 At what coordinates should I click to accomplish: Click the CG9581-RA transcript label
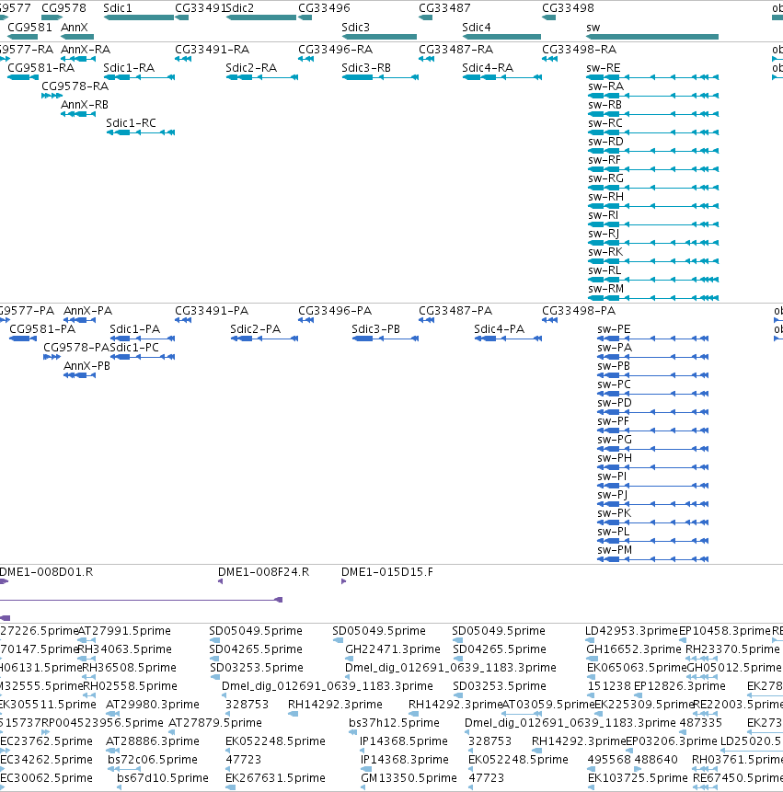point(40,68)
